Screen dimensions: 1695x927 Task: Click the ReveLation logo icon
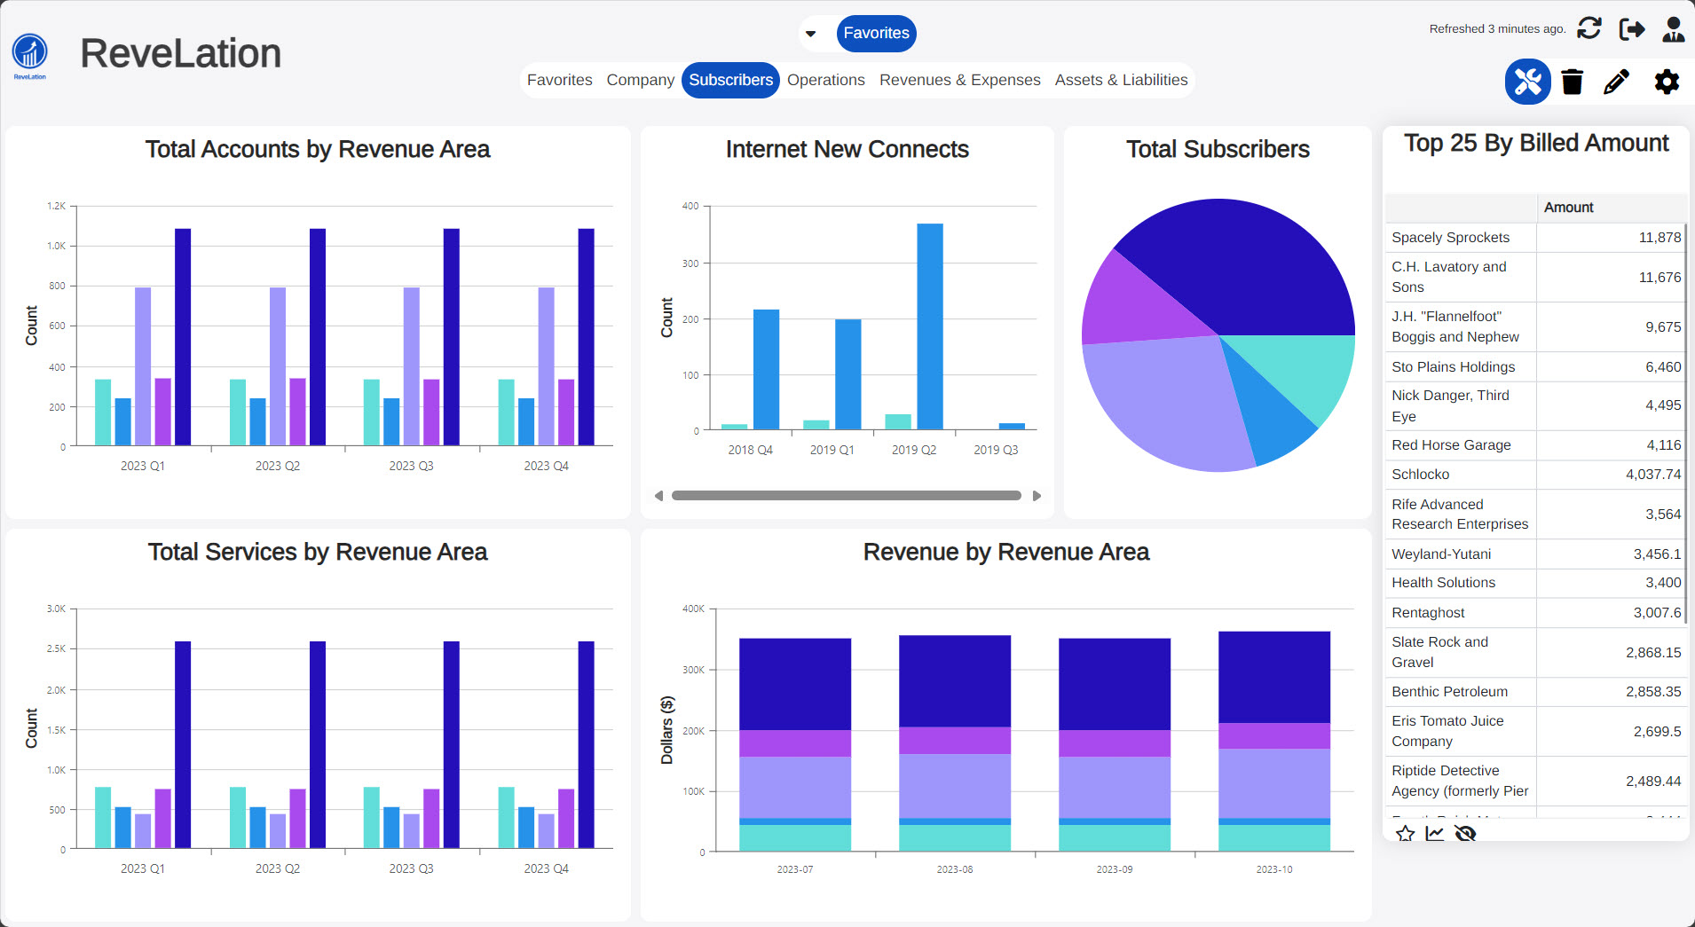point(30,53)
